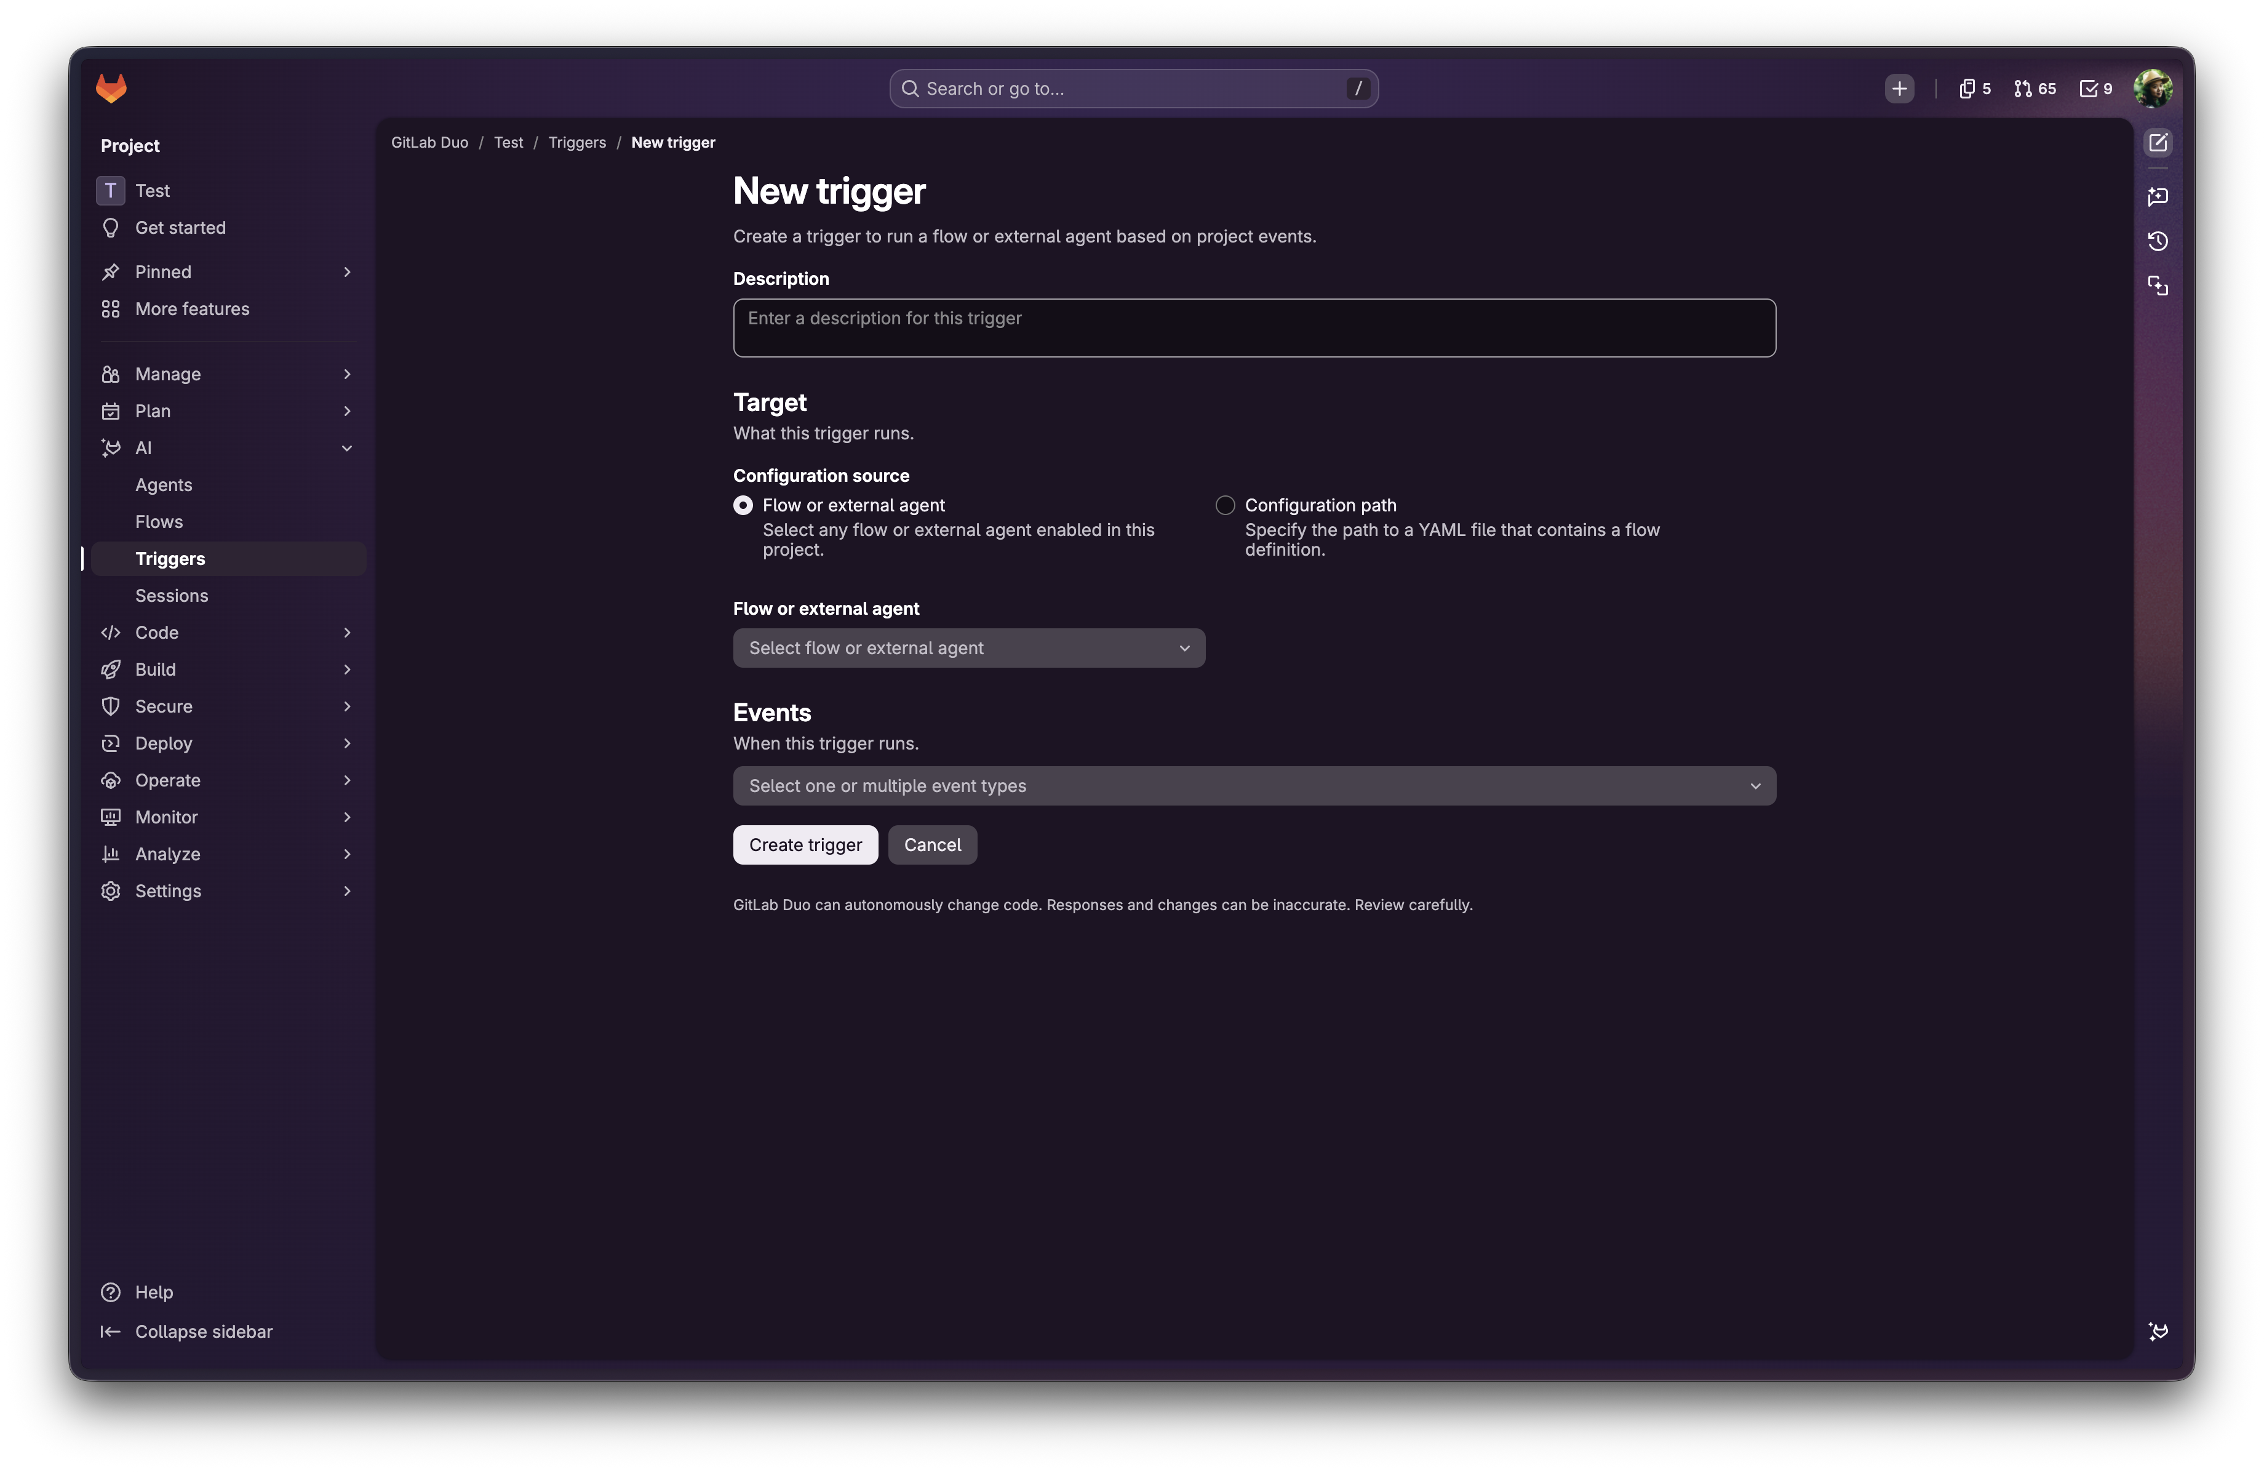Screen dimensions: 2264x1472
Task: Expand the Settings section chevron
Action: (347, 892)
